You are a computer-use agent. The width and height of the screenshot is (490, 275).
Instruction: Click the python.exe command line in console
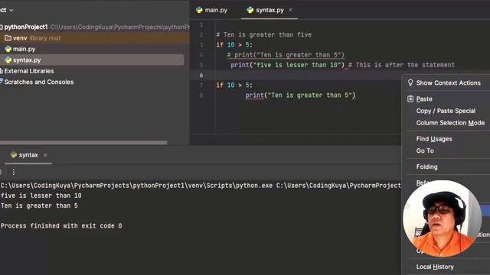pyautogui.click(x=201, y=186)
